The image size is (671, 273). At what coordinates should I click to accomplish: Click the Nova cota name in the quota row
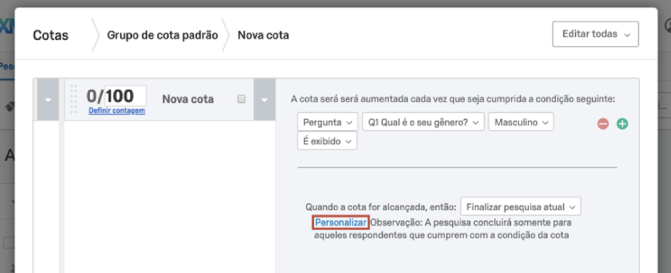click(x=188, y=99)
